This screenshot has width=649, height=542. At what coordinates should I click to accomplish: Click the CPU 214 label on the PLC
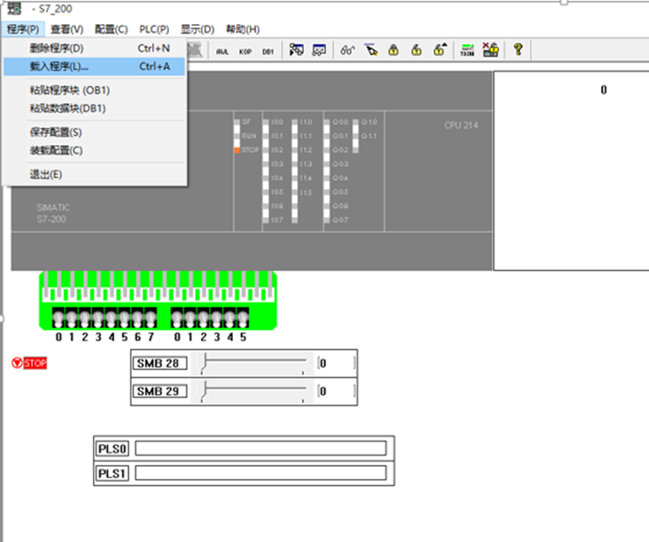[461, 125]
